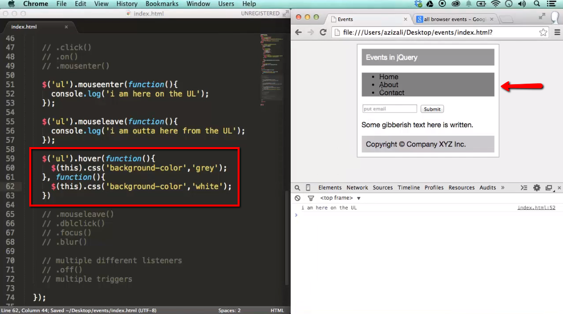The width and height of the screenshot is (563, 314).
Task: Click the volume icon in the menu bar
Action: coord(521,3)
